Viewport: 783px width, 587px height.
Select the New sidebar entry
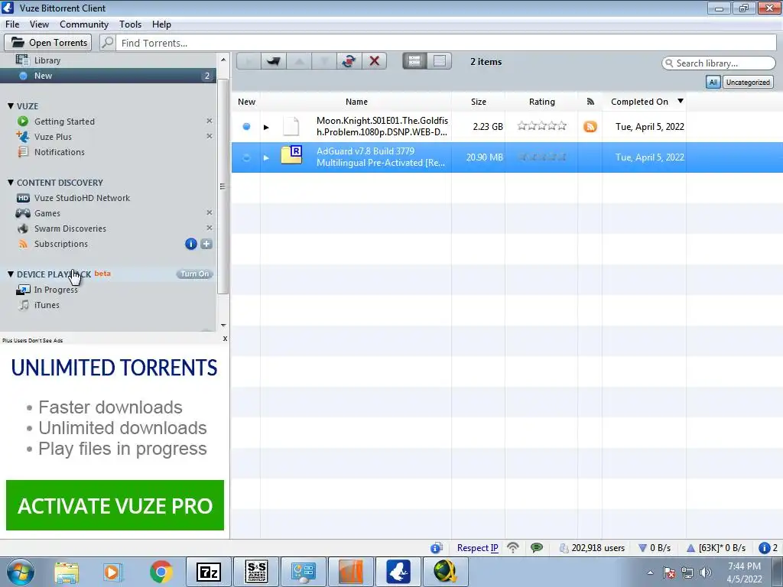pyautogui.click(x=108, y=76)
